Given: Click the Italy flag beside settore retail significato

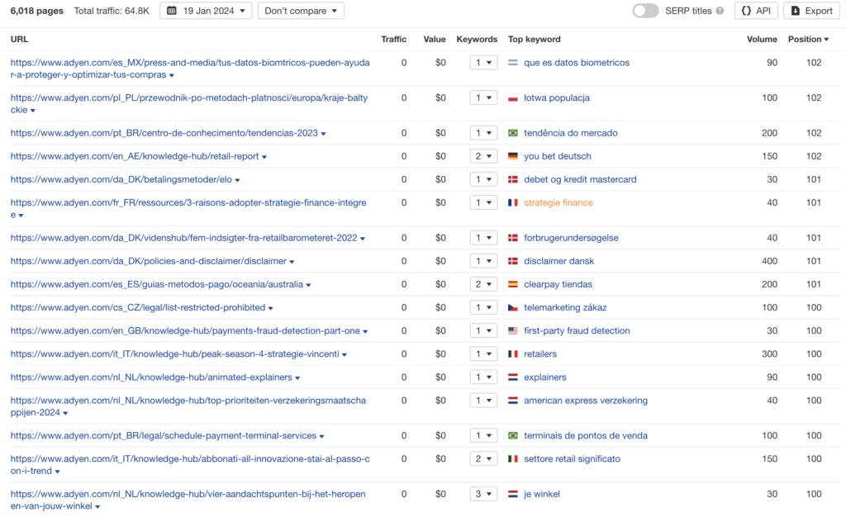Looking at the screenshot, I should (x=512, y=459).
